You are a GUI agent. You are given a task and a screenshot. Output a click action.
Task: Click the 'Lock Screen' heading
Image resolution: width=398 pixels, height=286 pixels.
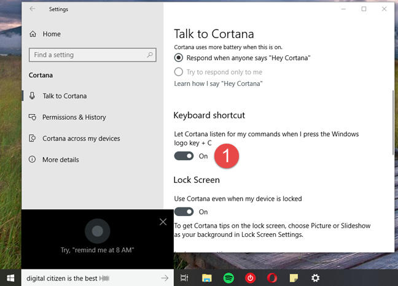(197, 180)
